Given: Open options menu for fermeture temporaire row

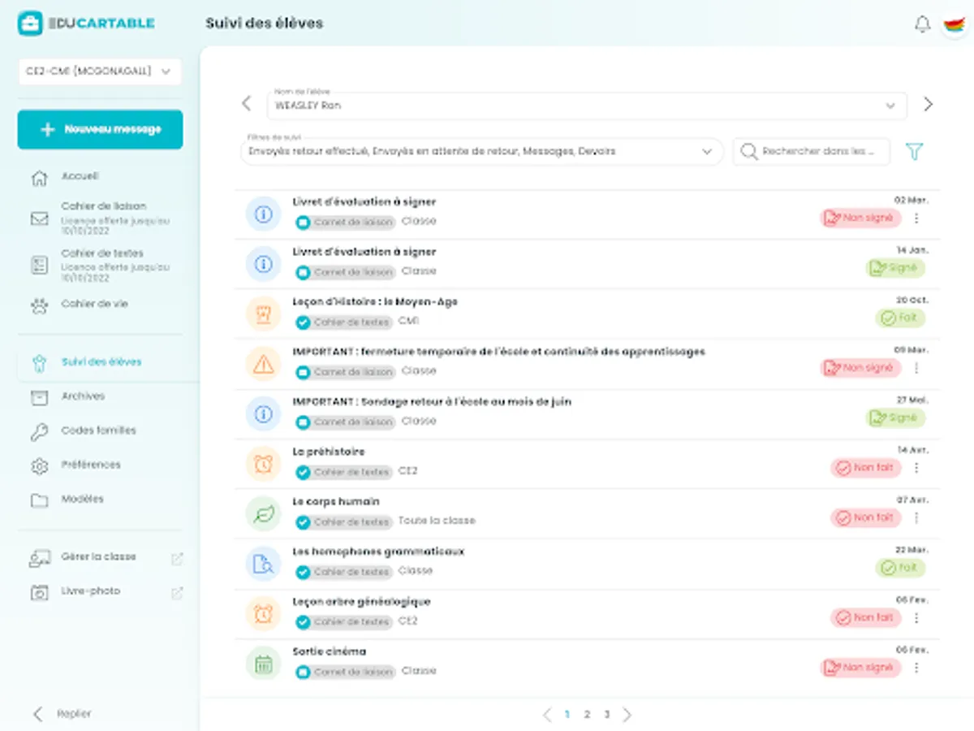Looking at the screenshot, I should (916, 368).
